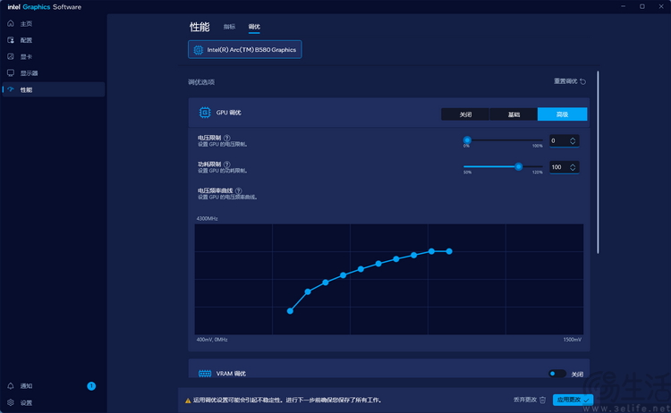Select the Intel Arc B580 Graphics device
The height and width of the screenshot is (413, 671).
245,49
